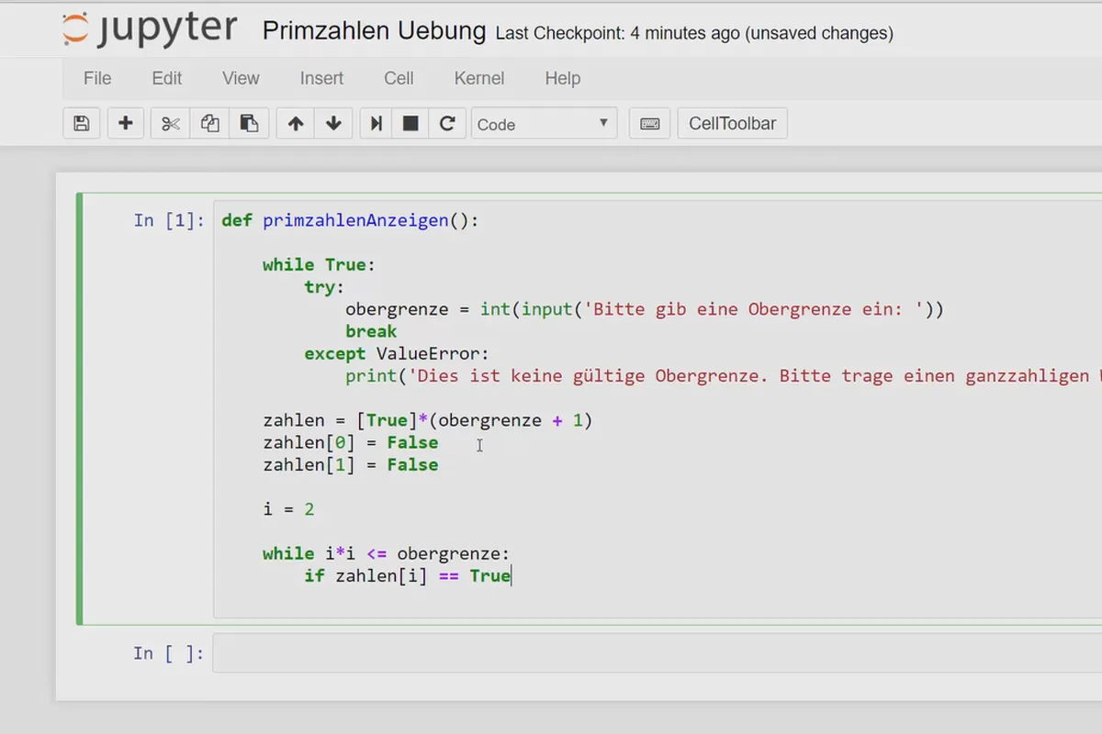Select the empty In [ ] prompt
The height and width of the screenshot is (734, 1102).
[169, 653]
